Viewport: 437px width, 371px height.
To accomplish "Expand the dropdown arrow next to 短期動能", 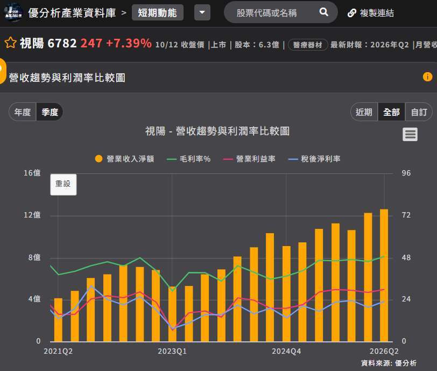I will click(x=202, y=12).
